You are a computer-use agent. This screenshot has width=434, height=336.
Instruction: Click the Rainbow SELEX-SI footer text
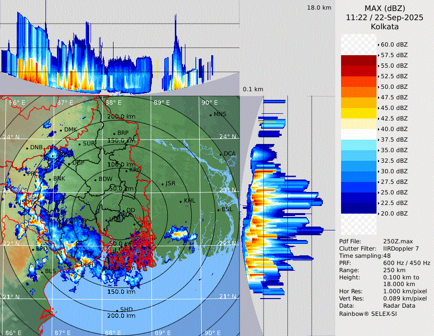(368, 313)
